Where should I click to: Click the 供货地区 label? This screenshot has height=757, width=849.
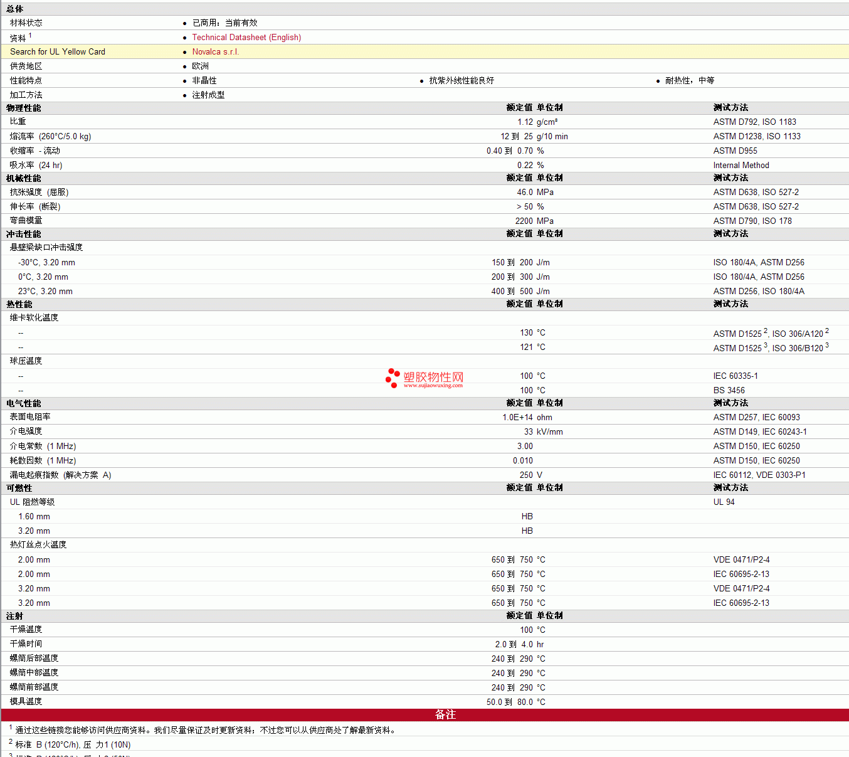[26, 66]
